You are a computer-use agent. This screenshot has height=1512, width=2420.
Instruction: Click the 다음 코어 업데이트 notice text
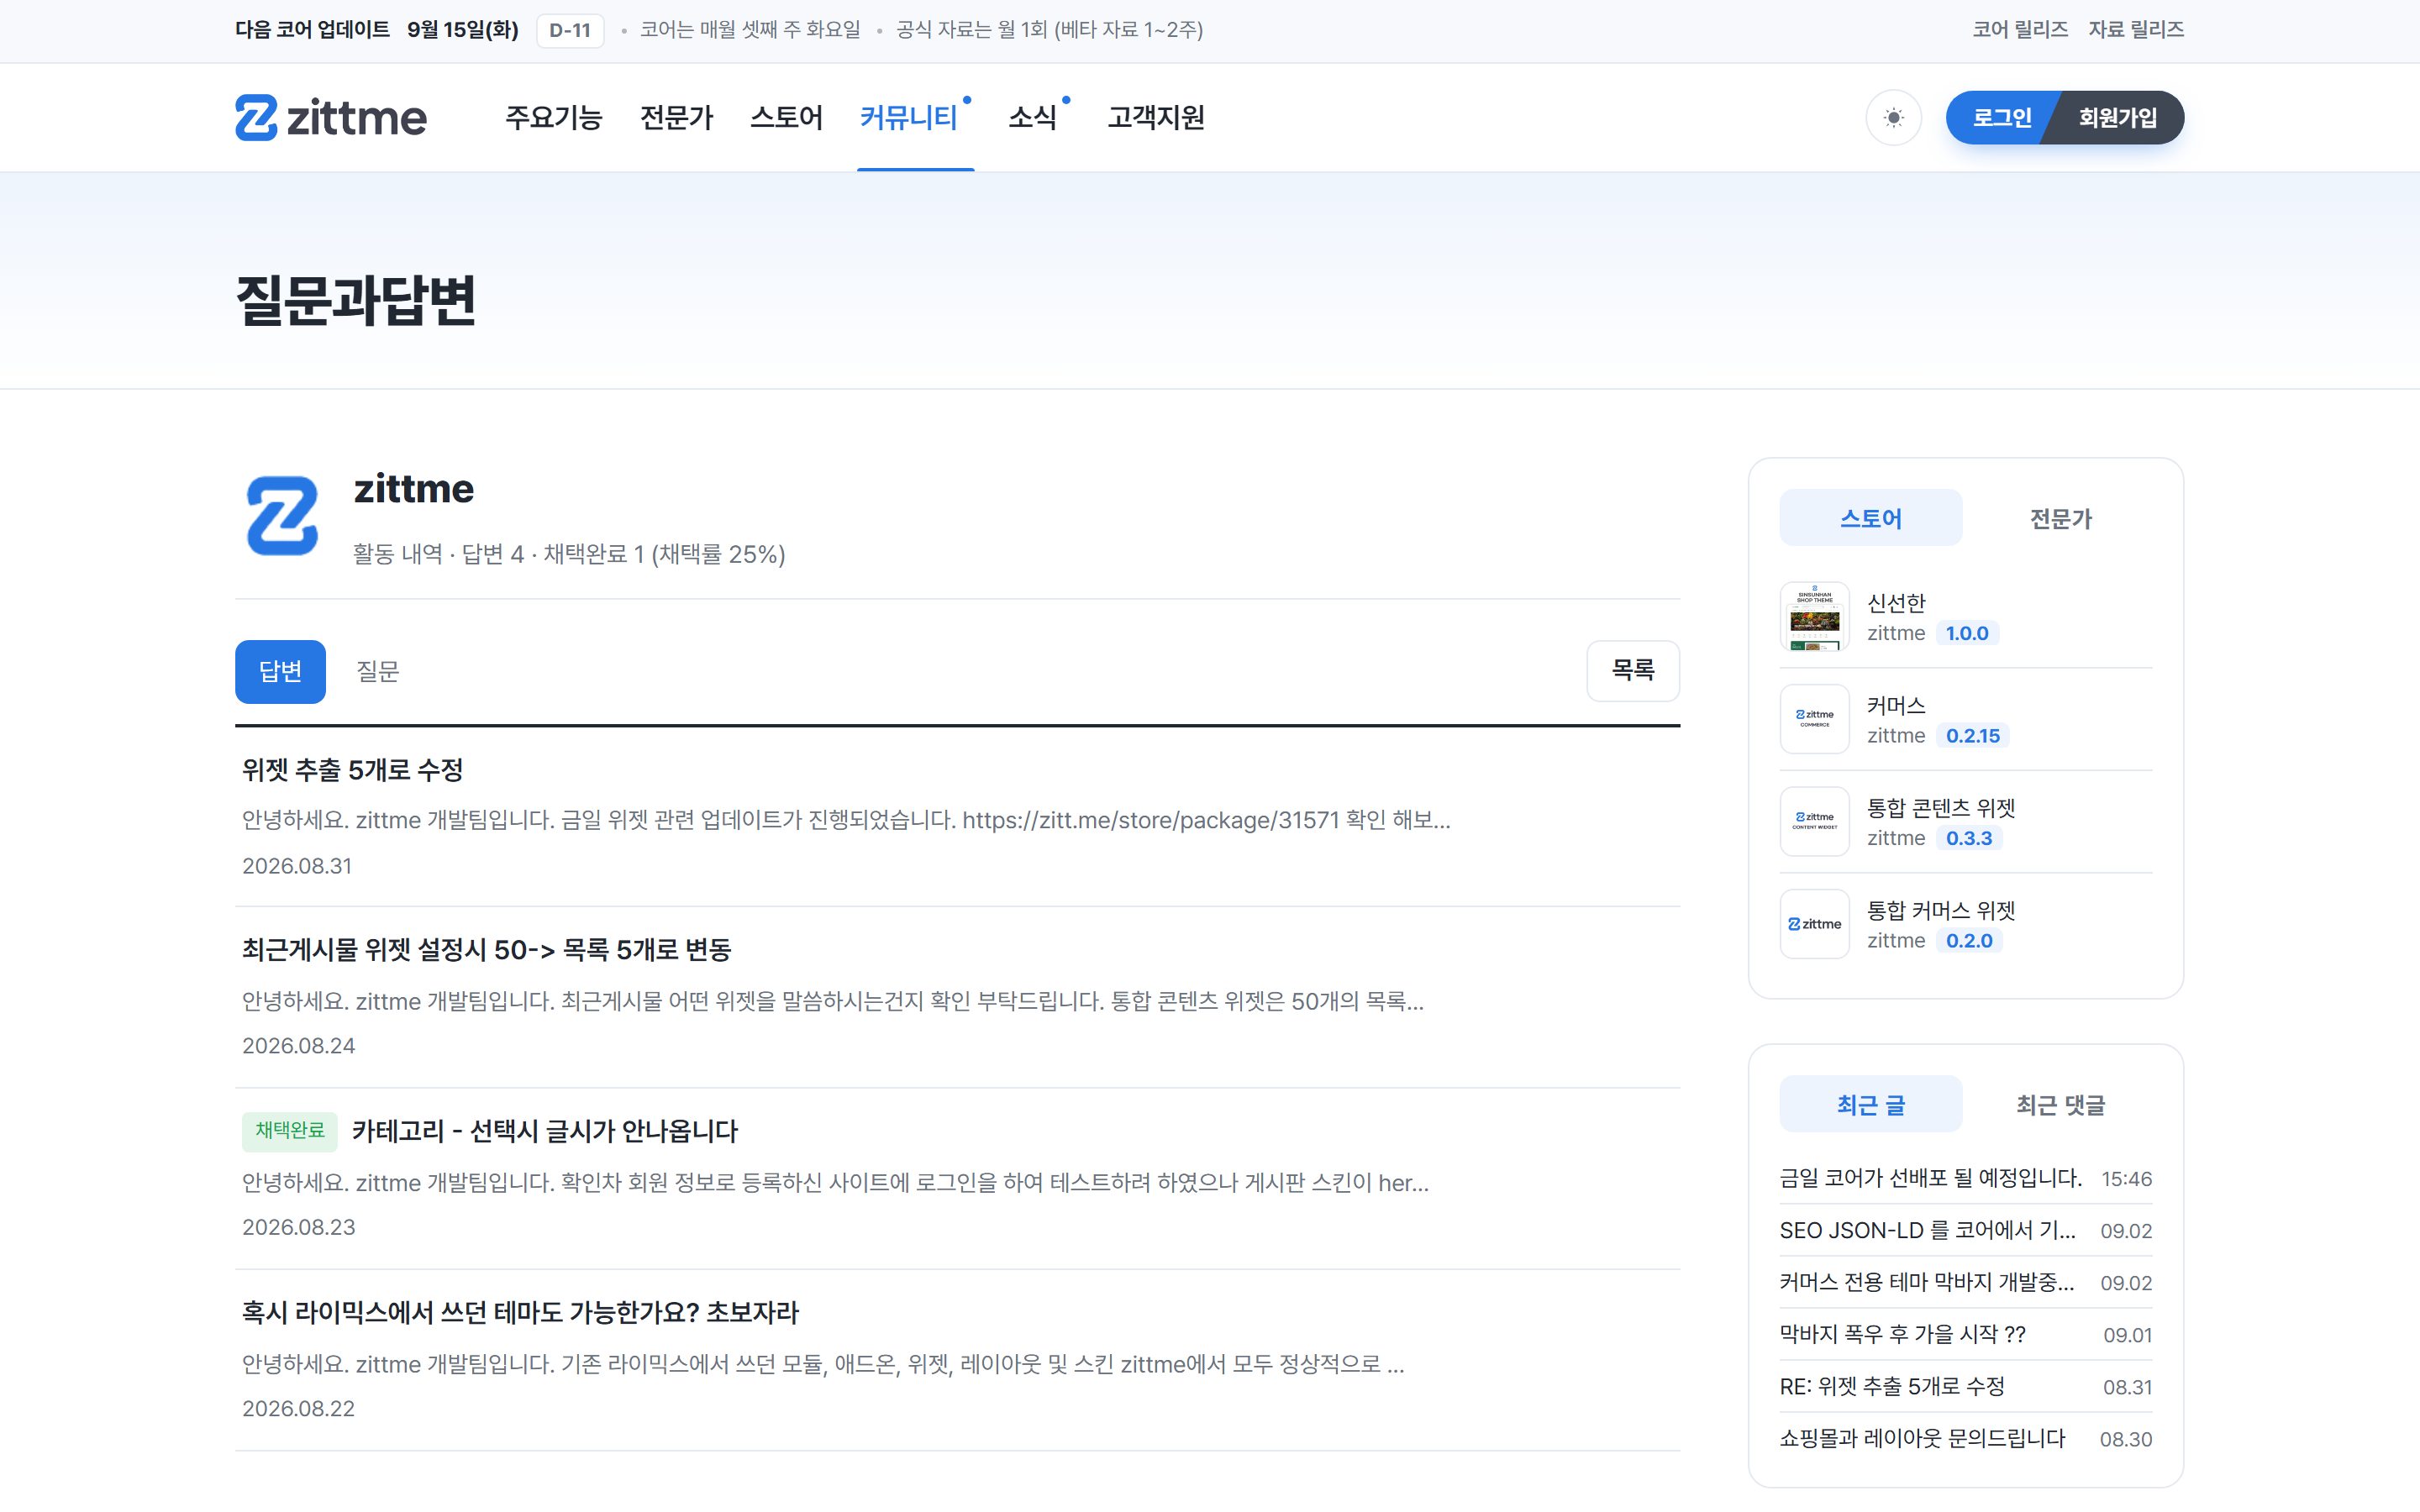click(x=312, y=30)
